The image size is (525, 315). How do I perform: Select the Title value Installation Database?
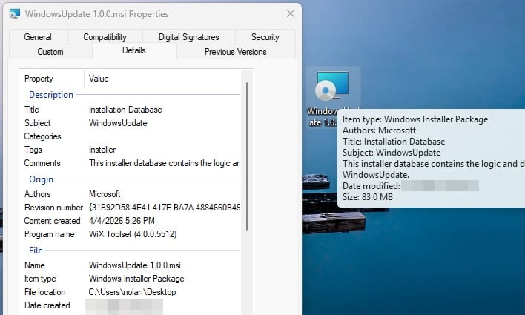point(125,110)
